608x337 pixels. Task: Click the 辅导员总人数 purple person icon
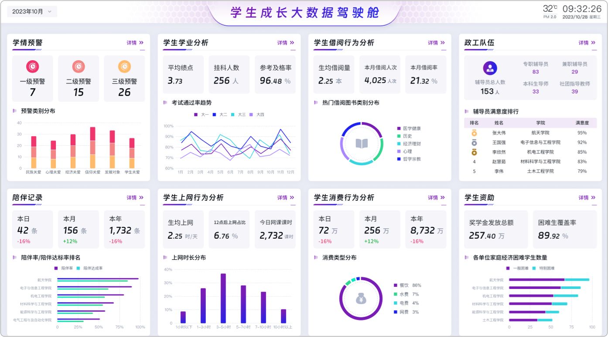490,68
